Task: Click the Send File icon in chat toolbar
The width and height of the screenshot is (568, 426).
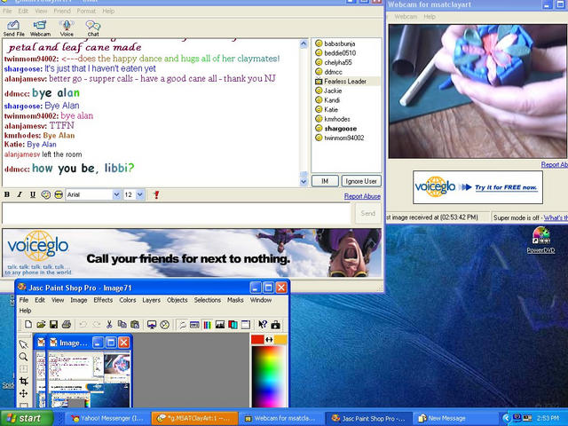Action: click(13, 28)
